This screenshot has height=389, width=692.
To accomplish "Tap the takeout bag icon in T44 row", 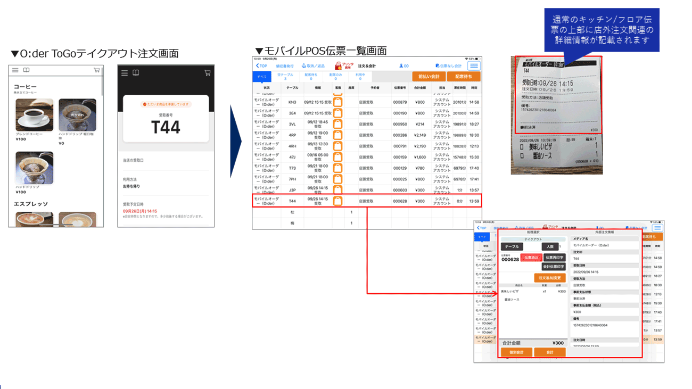I will [x=337, y=201].
